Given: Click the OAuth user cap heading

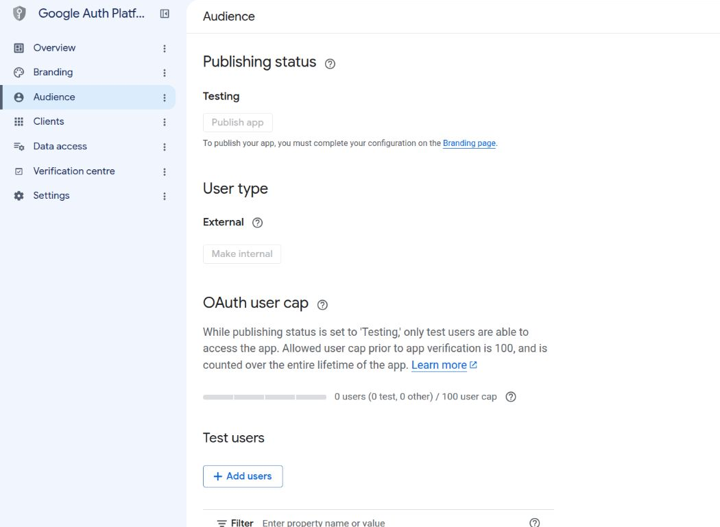Looking at the screenshot, I should coord(255,303).
